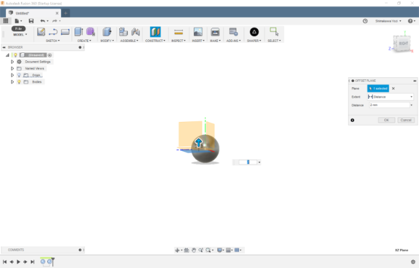Activate the Unsaved component radio button
Viewport: 419px width, 268px height.
pyautogui.click(x=50, y=55)
